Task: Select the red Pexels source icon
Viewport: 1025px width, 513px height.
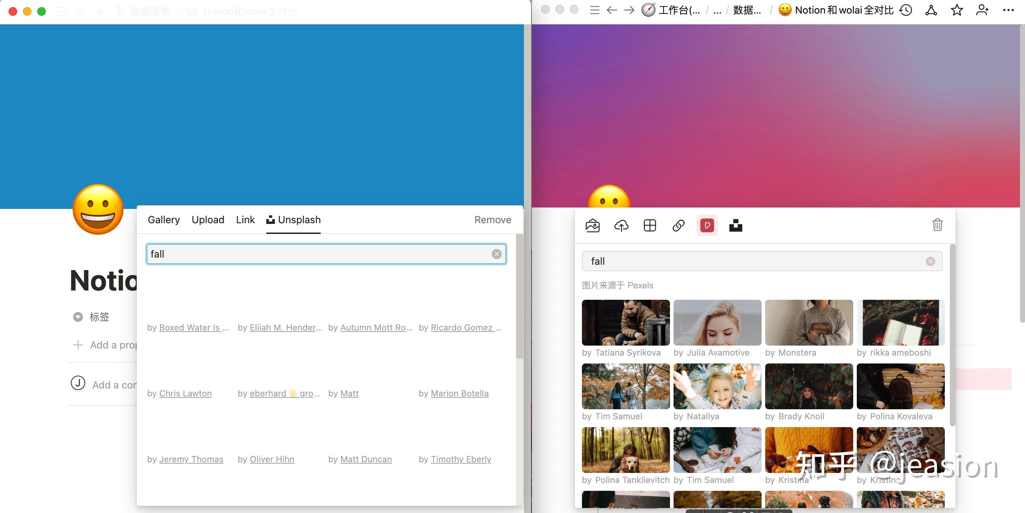Action: (707, 225)
